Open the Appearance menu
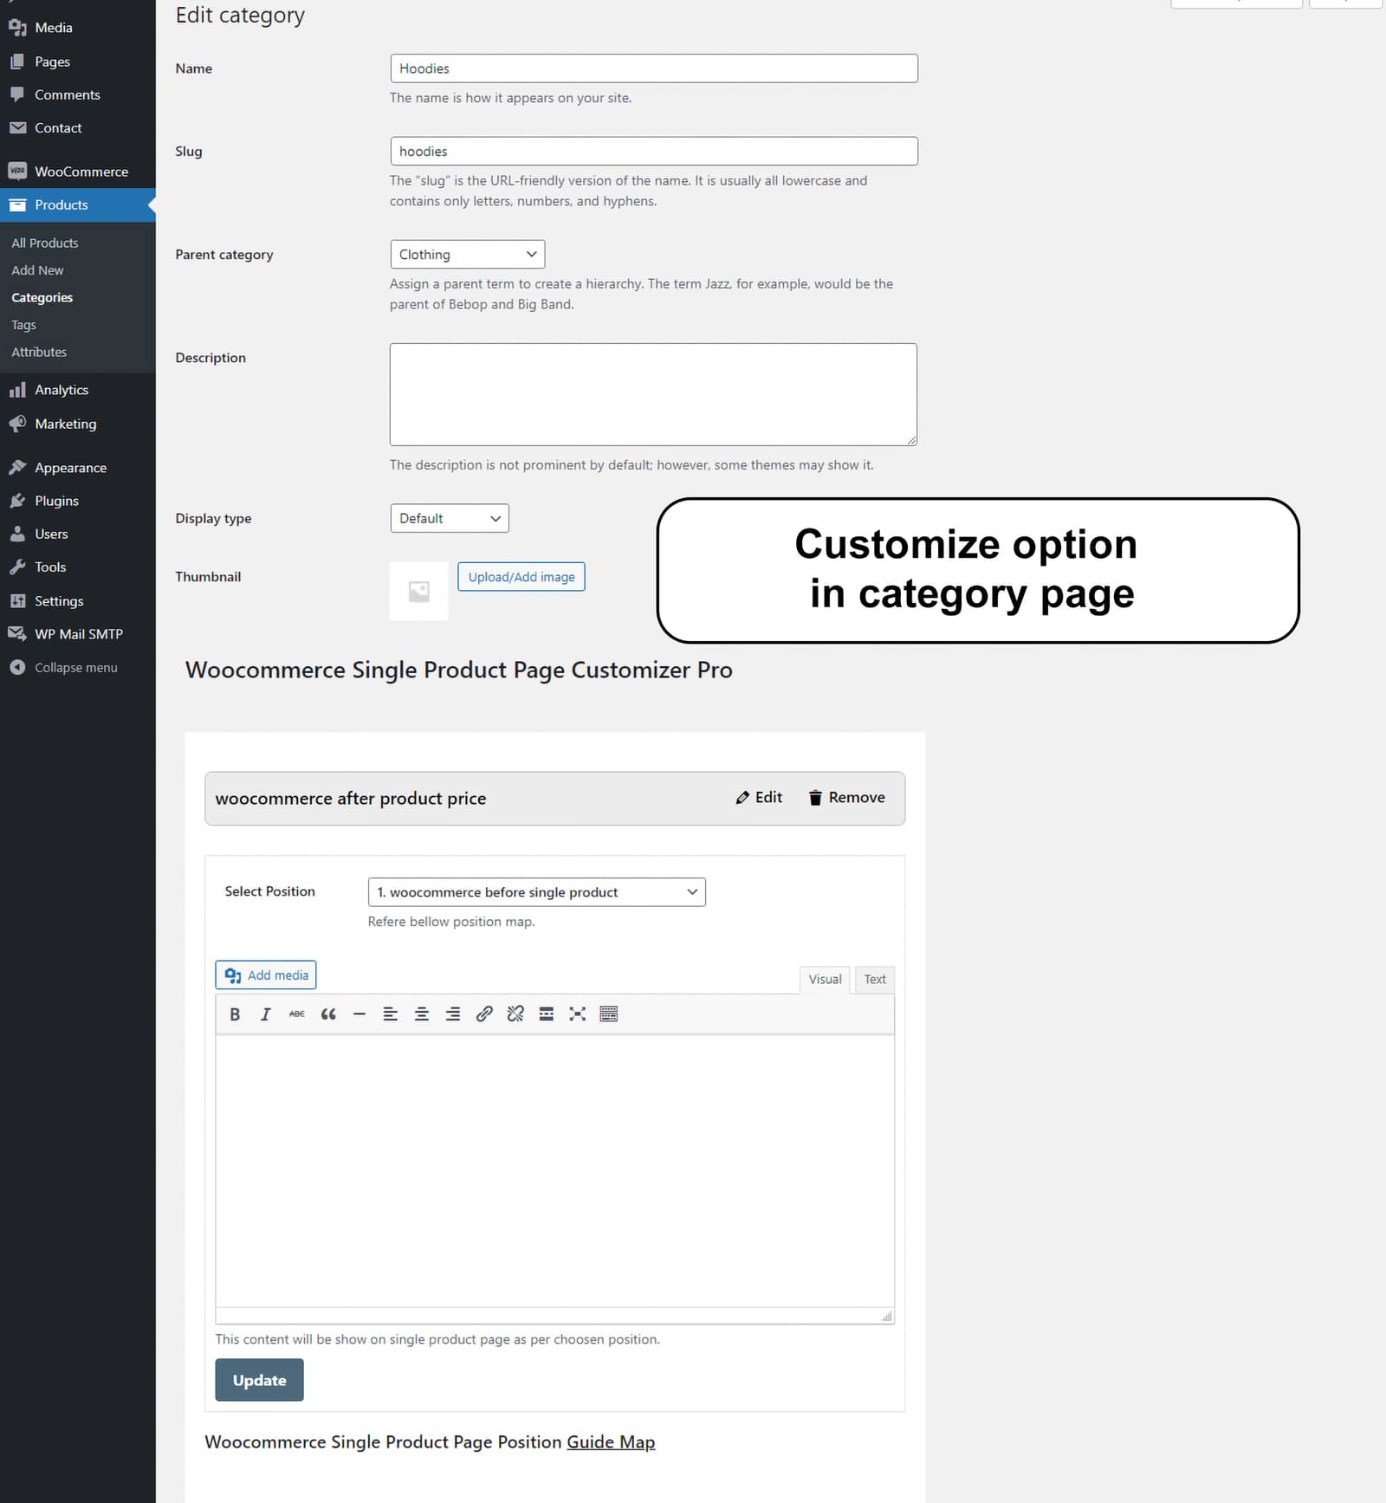Screen dimensions: 1386x1503 78,468
